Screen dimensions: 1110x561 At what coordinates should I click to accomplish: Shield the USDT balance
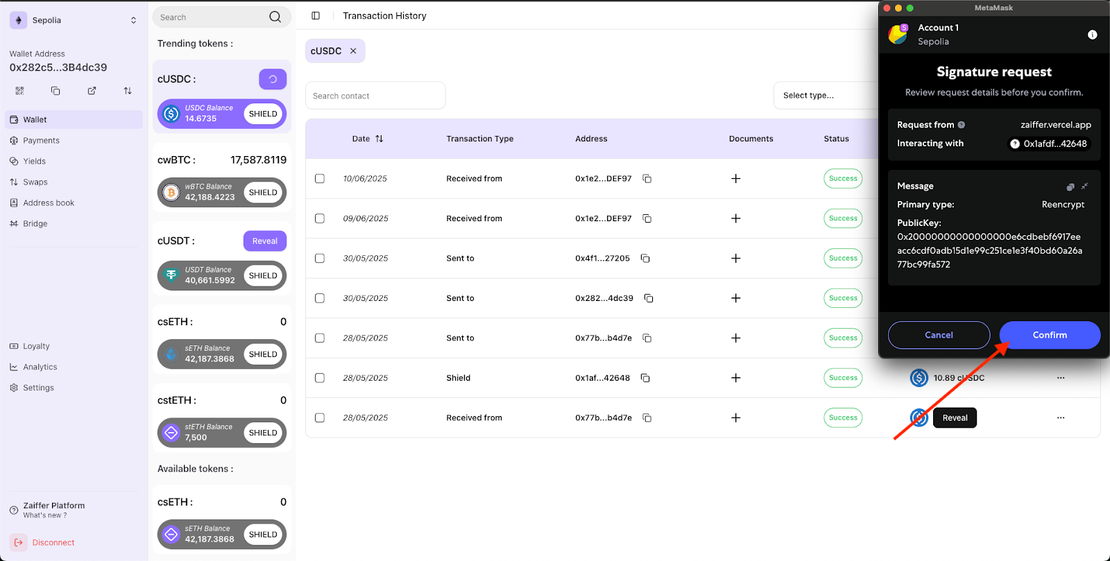pos(263,276)
